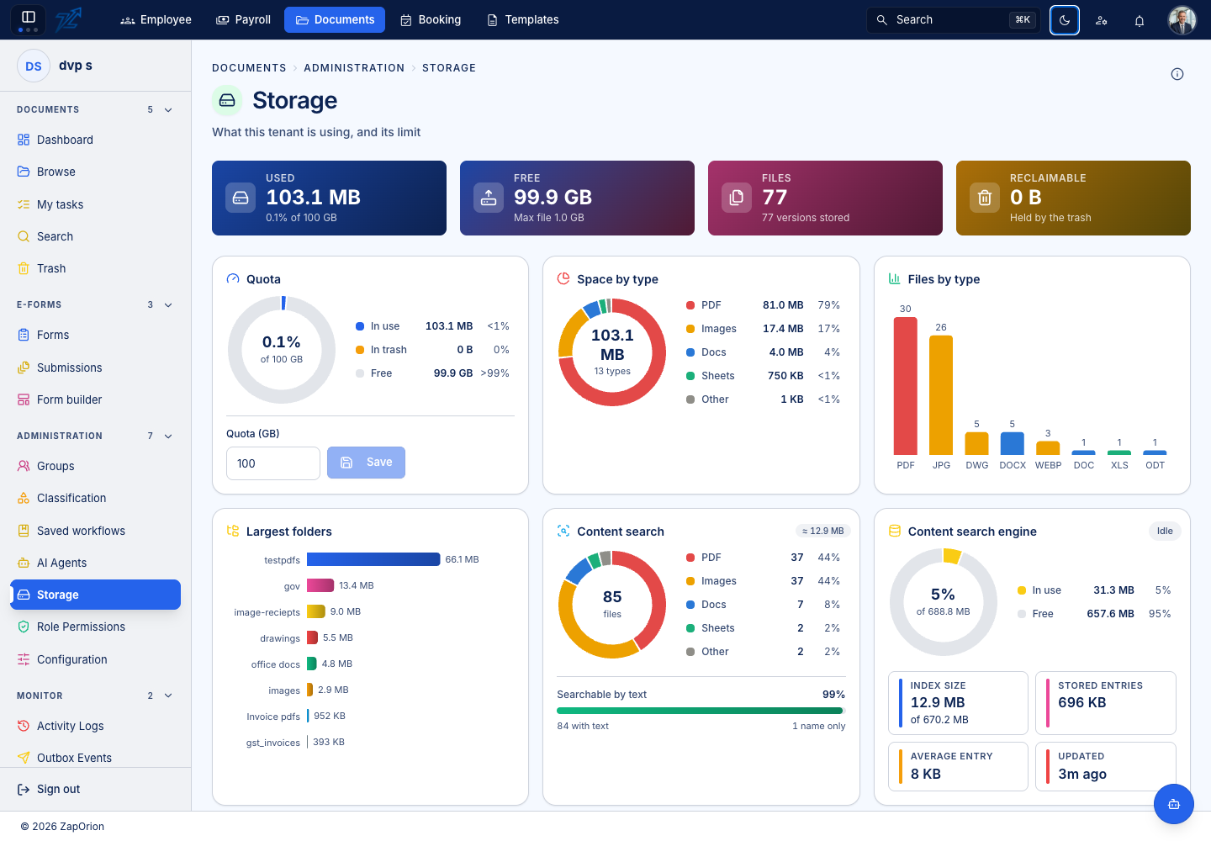
Task: Click the Searchable by text progress bar
Action: (701, 711)
